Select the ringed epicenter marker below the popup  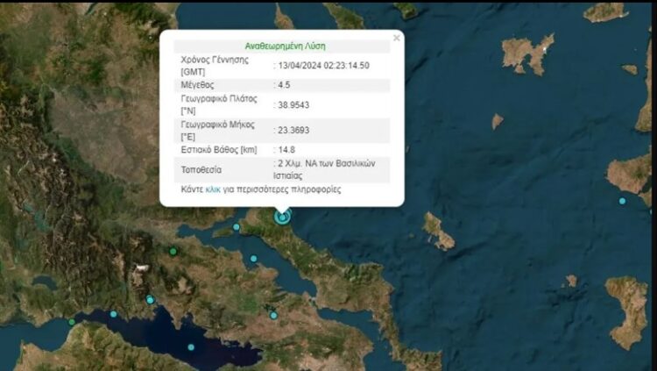coord(282,217)
